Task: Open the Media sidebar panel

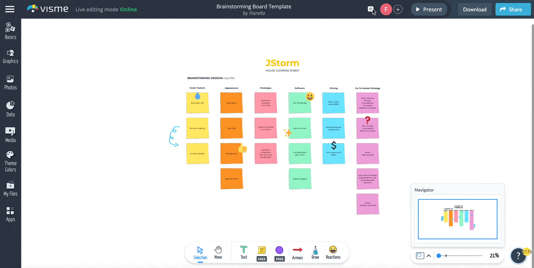Action: click(10, 135)
